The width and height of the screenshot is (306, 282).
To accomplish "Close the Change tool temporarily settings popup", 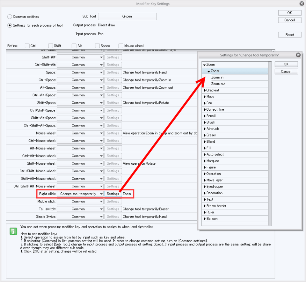I will (x=298, y=55).
